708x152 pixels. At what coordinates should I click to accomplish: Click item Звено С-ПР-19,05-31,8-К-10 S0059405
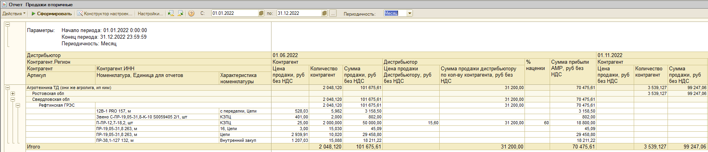pyautogui.click(x=141, y=117)
